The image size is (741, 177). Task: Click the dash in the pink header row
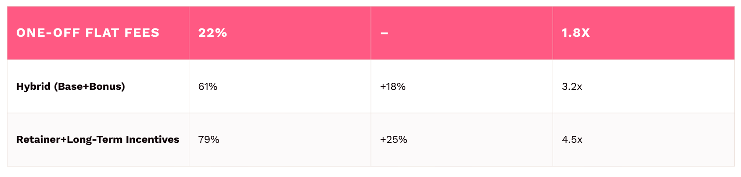[384, 33]
